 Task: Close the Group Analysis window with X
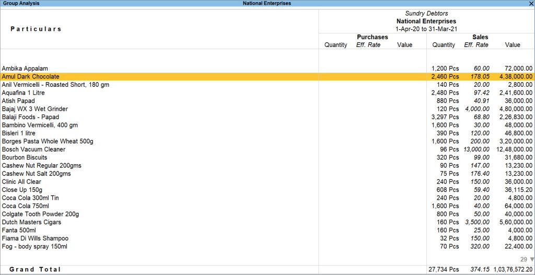[x=531, y=3]
